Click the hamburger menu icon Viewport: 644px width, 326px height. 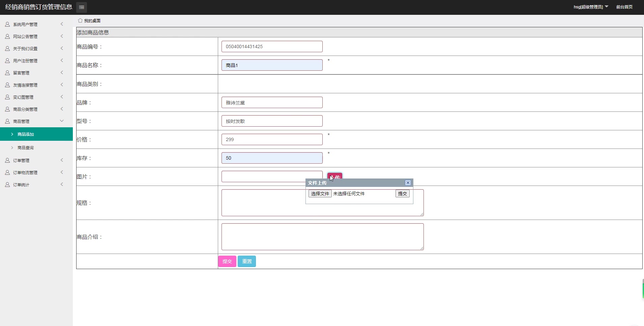[x=81, y=7]
